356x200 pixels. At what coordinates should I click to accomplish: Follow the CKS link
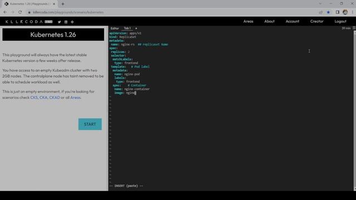click(34, 98)
